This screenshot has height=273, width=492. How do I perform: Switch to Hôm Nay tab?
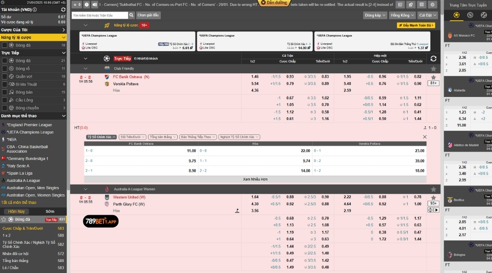pyautogui.click(x=16, y=212)
